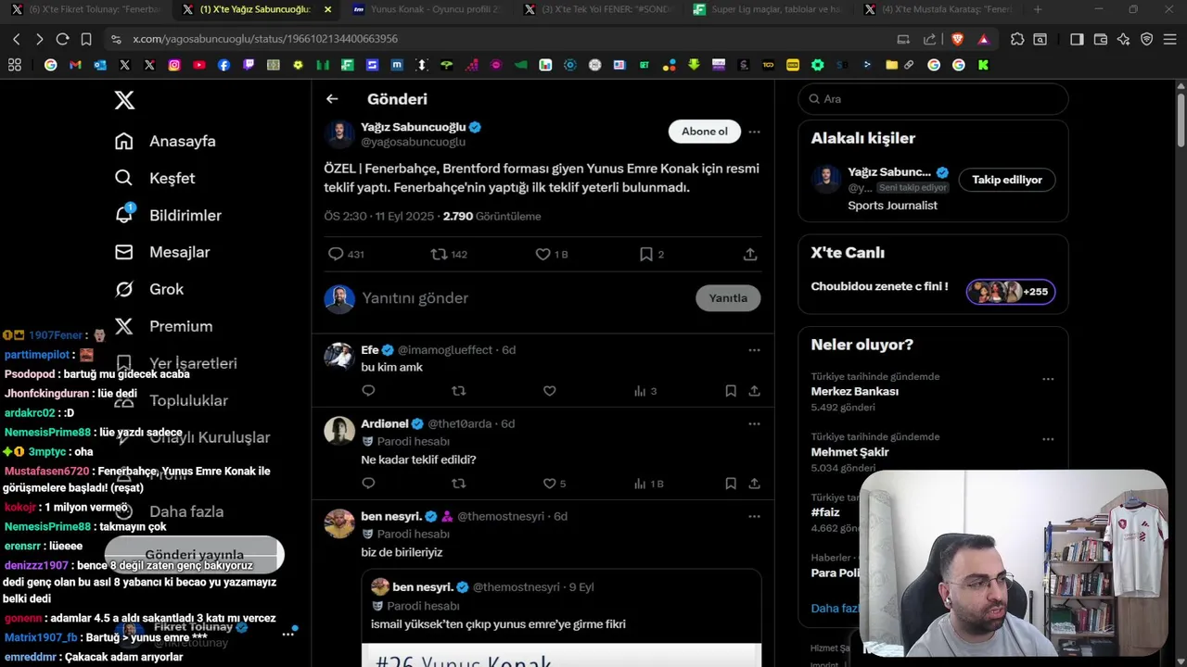Open the browser extensions puzzle icon
1187x667 pixels.
point(1017,39)
